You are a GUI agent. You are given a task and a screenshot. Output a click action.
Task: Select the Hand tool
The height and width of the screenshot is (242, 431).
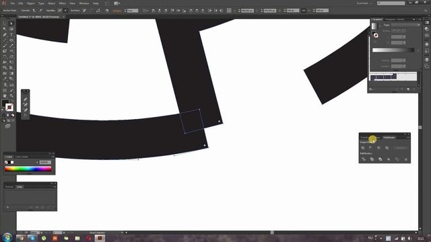pos(5,96)
